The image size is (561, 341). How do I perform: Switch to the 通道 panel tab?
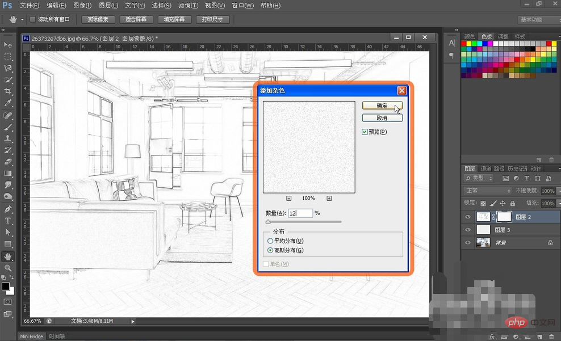[x=485, y=169]
